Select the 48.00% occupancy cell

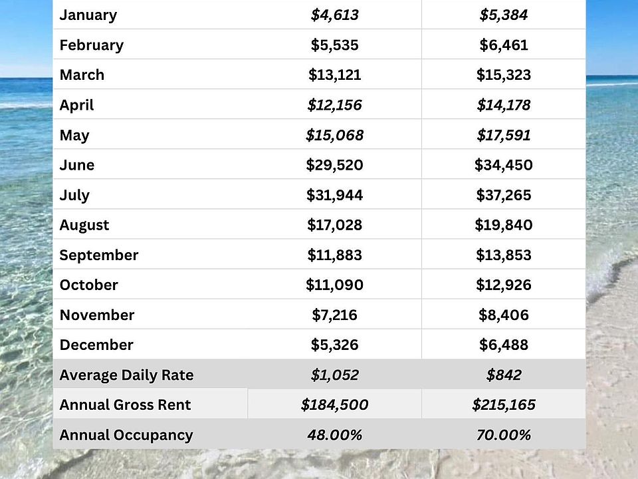tap(334, 435)
